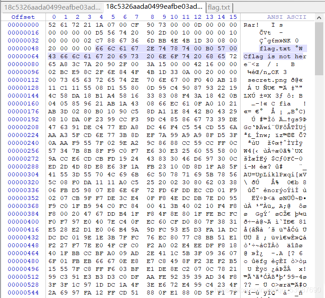Select offset row 00000112
325x298 pixels.
[x=23, y=80]
